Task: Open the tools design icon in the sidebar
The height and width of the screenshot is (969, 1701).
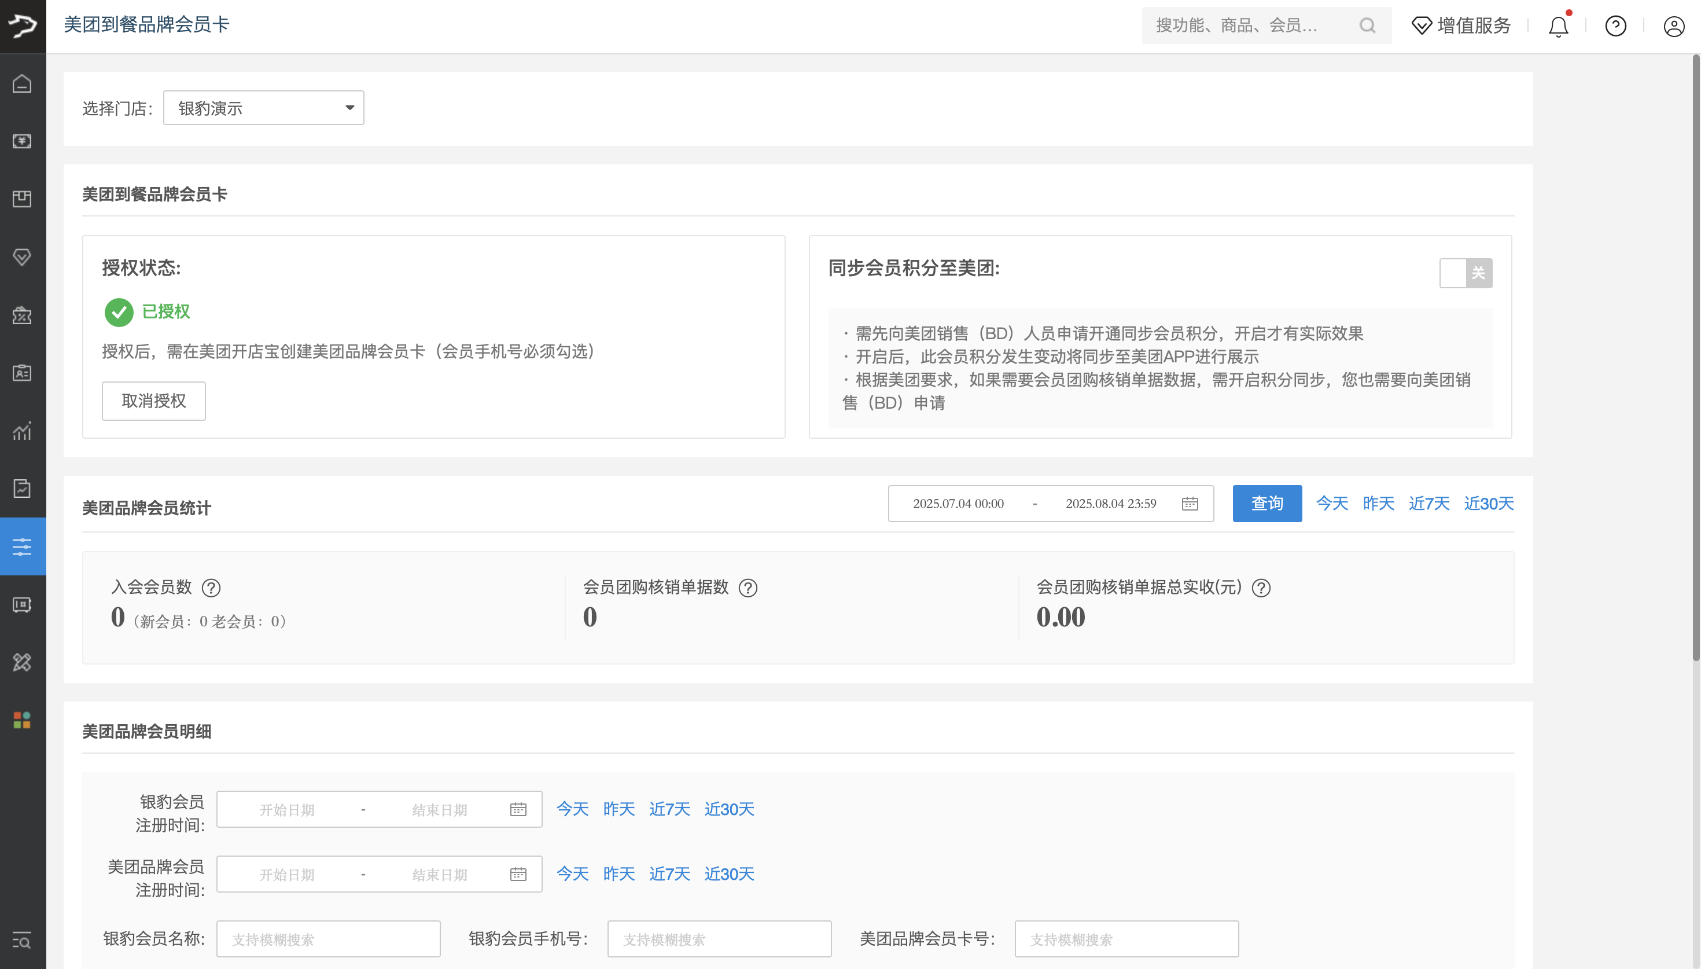Action: pyautogui.click(x=22, y=662)
